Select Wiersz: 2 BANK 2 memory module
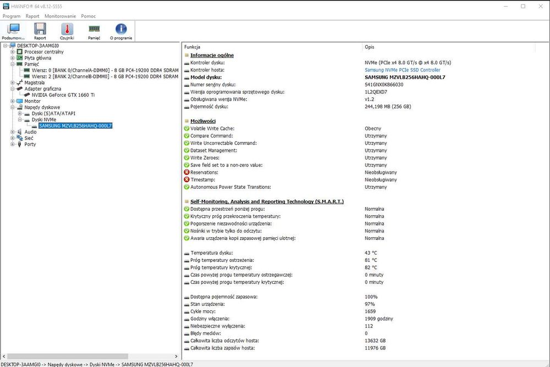The height and width of the screenshot is (367, 550). click(105, 76)
